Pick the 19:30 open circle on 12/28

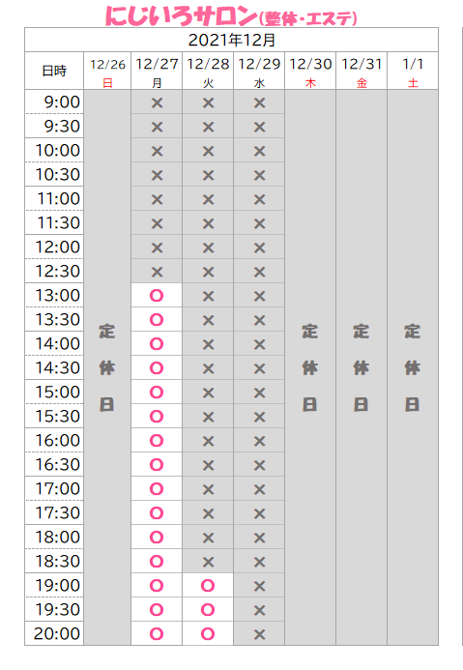208,609
